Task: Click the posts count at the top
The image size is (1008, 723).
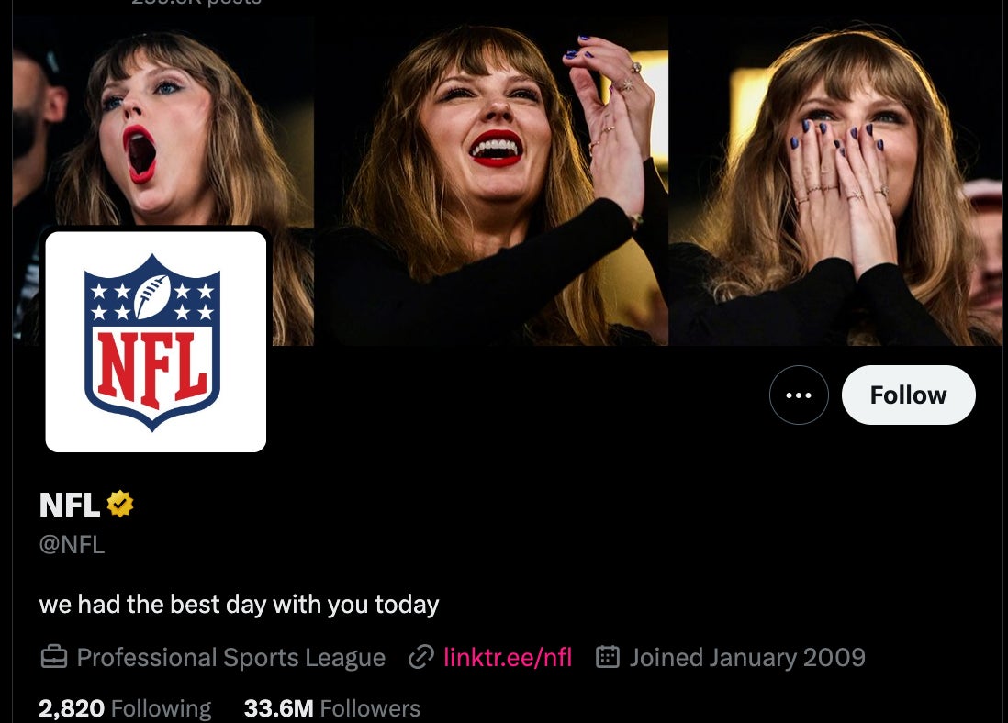Action: pyautogui.click(x=196, y=3)
